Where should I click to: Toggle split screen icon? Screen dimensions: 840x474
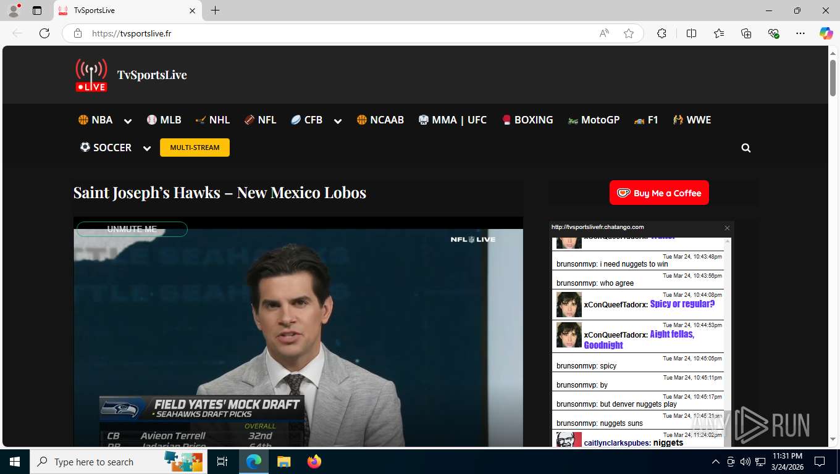[x=691, y=33]
